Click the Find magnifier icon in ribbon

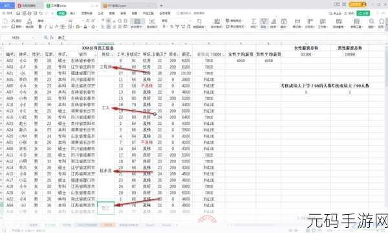371,21
